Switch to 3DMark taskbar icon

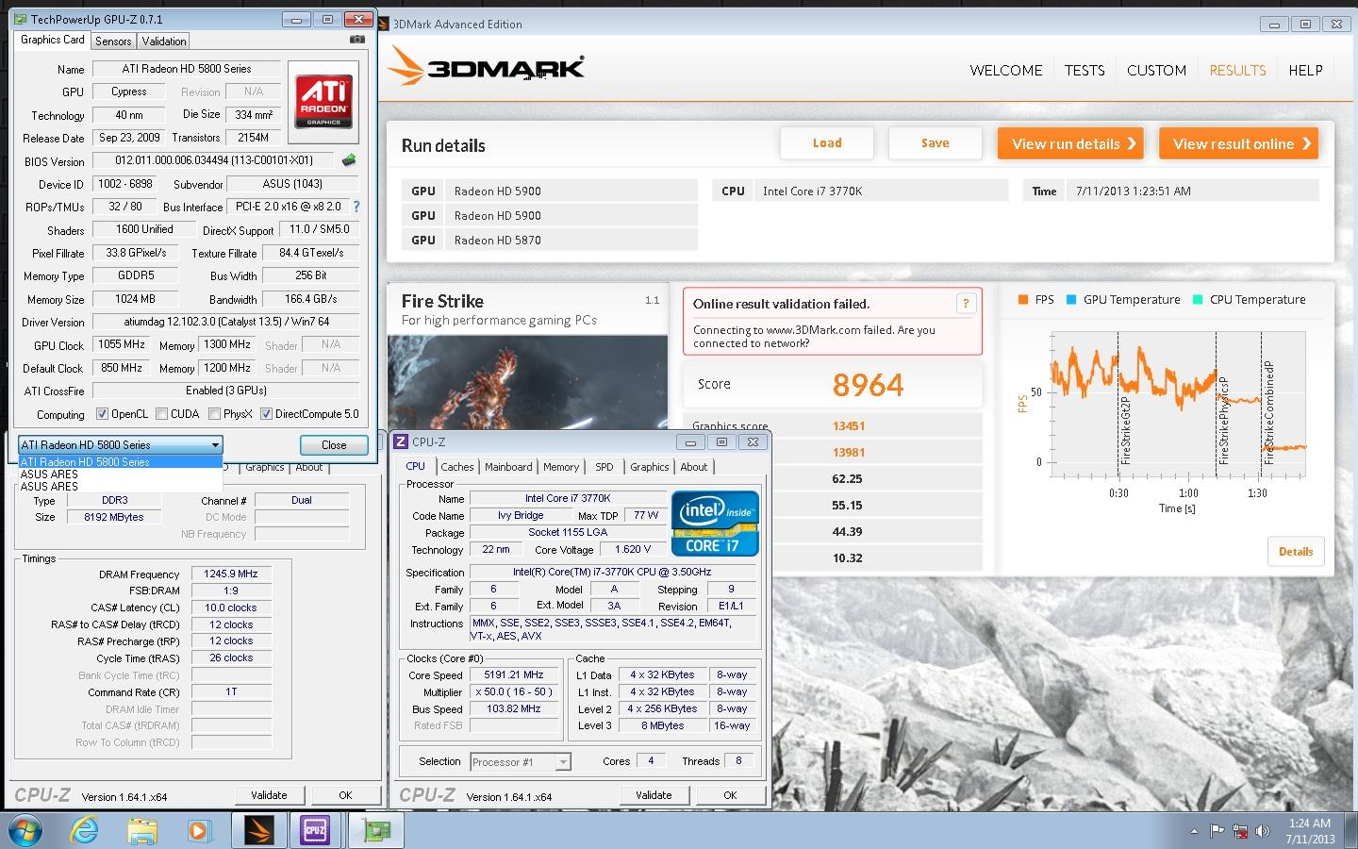coord(258,830)
